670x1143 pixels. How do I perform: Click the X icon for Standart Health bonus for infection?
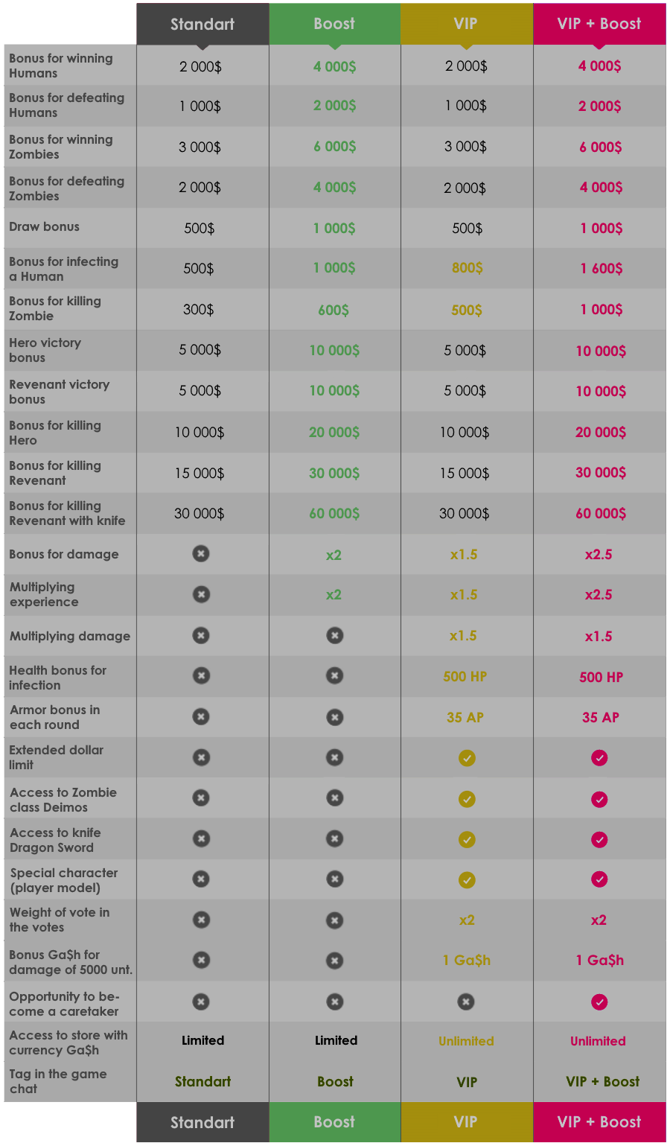coord(201,675)
